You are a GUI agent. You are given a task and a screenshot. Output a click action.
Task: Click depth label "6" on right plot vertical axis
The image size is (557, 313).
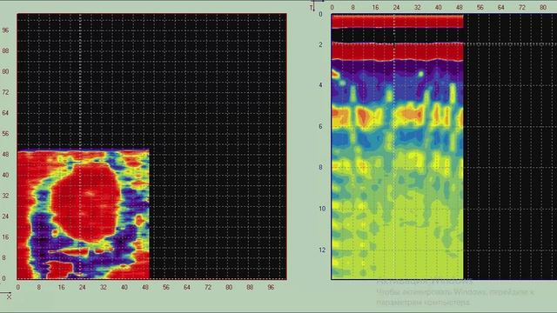pyautogui.click(x=321, y=126)
